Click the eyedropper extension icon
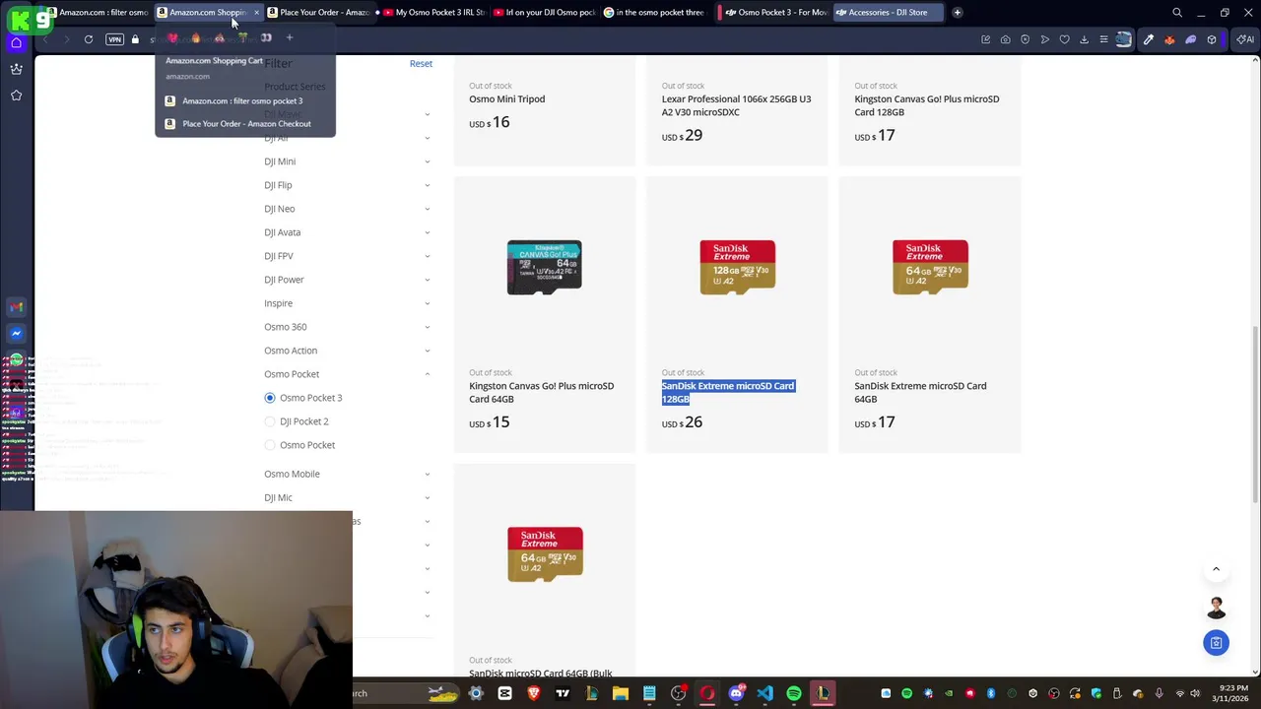The height and width of the screenshot is (709, 1261). click(1149, 39)
